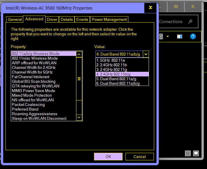Switch to the Details tab

pyautogui.click(x=67, y=19)
